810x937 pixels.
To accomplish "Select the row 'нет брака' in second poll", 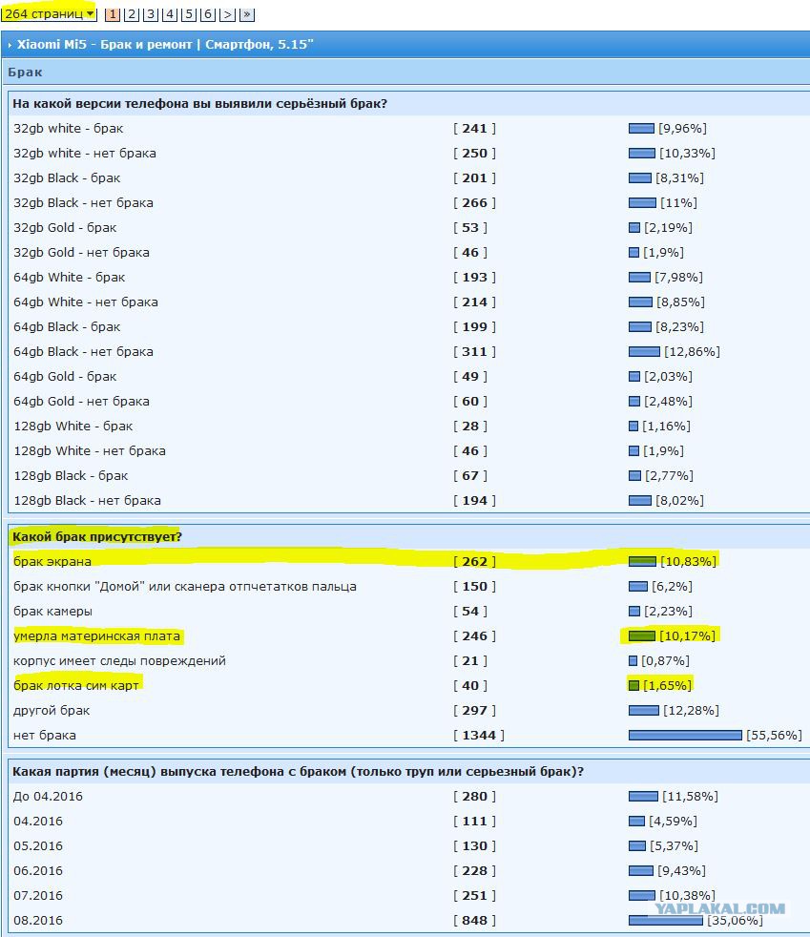I will [x=408, y=735].
